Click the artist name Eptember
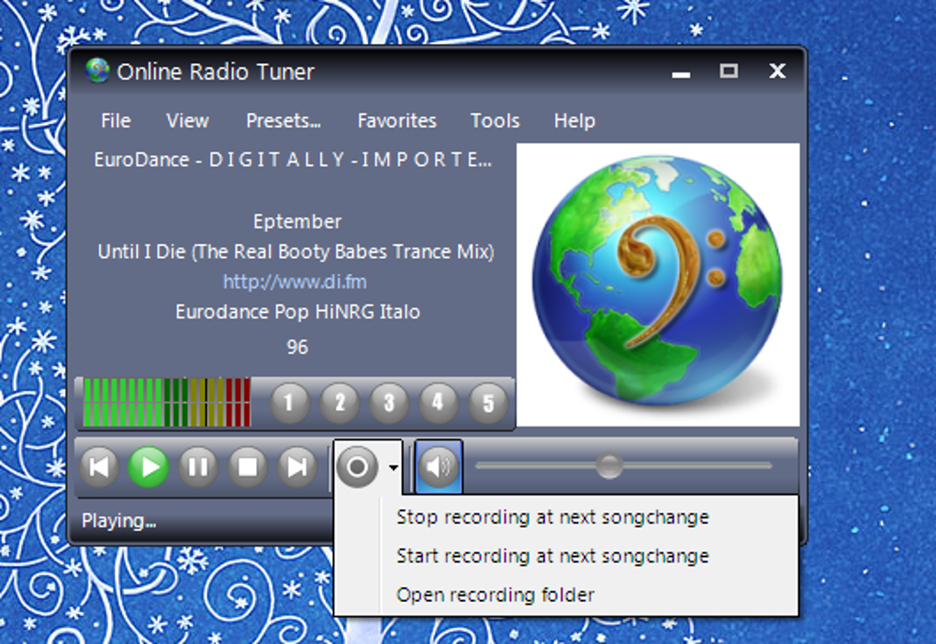The width and height of the screenshot is (936, 644). point(297,221)
